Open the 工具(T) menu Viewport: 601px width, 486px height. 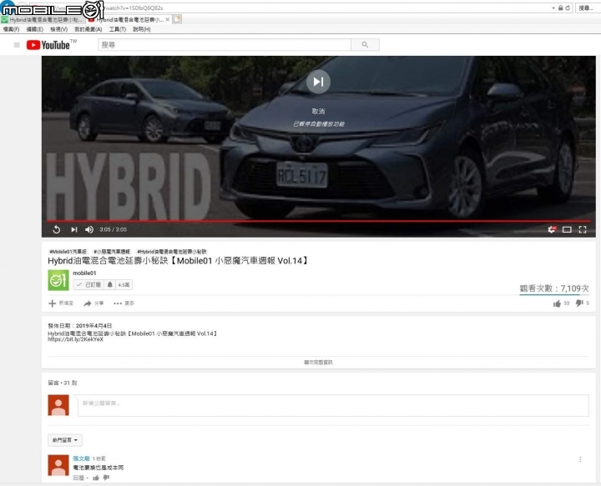tap(118, 29)
